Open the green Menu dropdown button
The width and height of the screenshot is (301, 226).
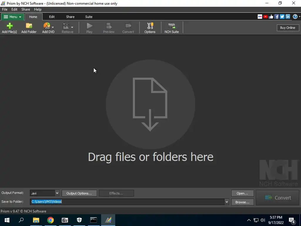pyautogui.click(x=12, y=17)
